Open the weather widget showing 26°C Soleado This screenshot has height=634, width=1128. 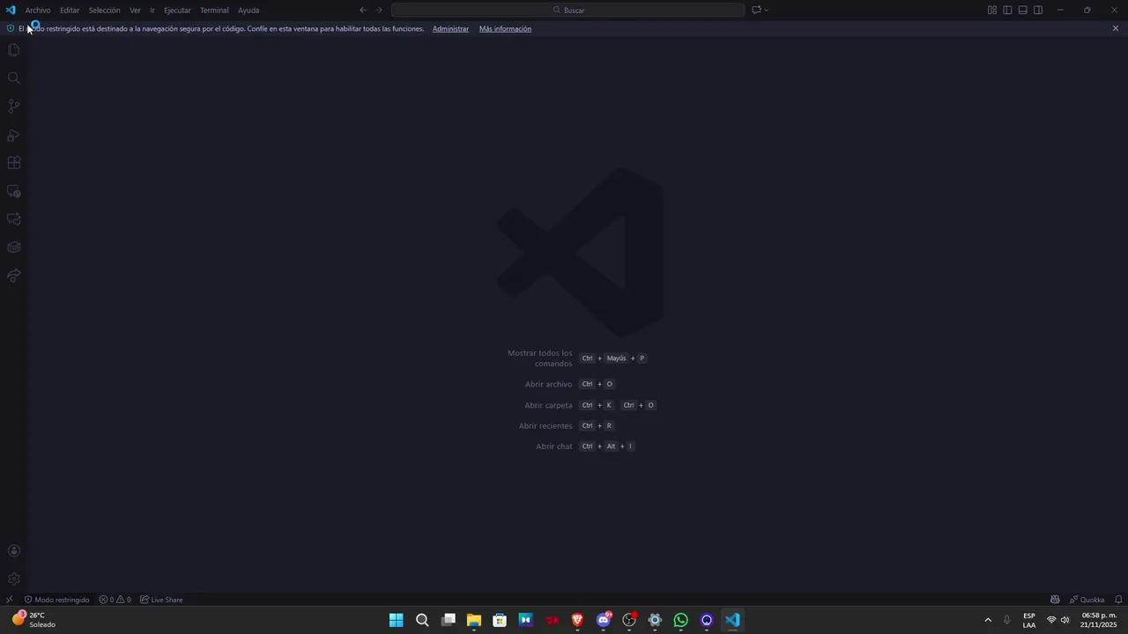tap(33, 620)
